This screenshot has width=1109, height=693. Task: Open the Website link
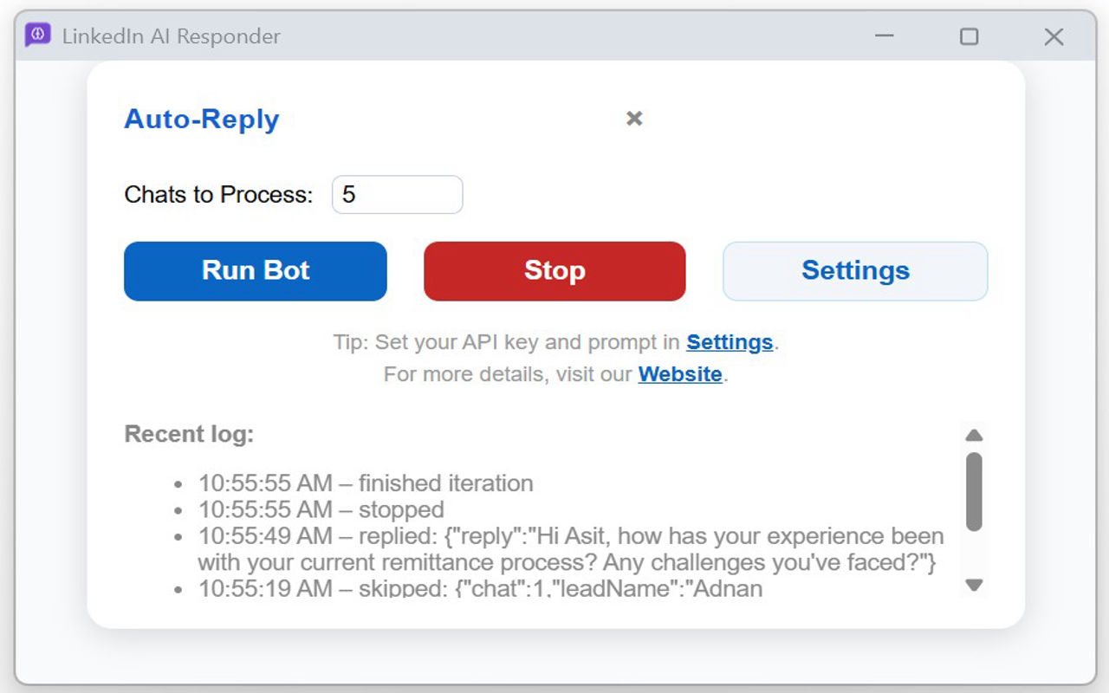coord(680,374)
